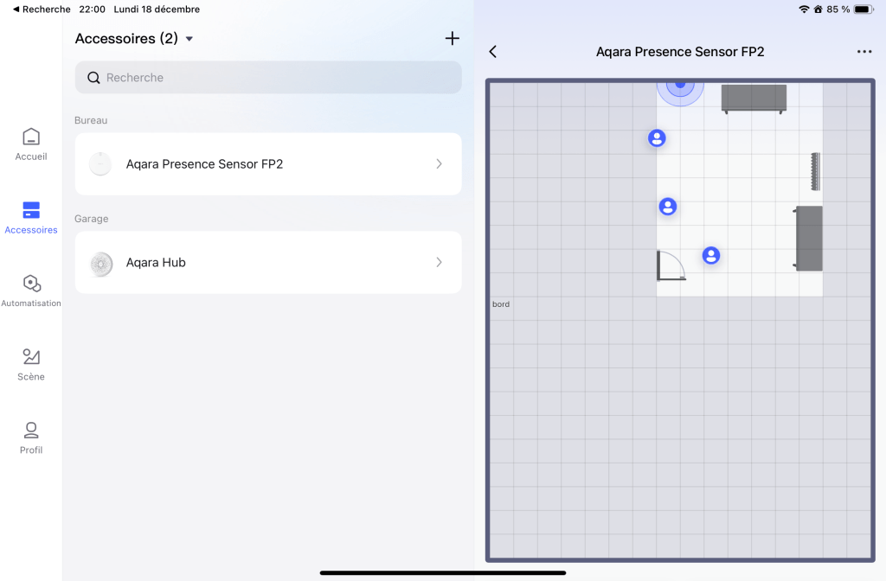Select the door icon on floor map
Viewport: 886px width, 581px height.
click(x=671, y=265)
